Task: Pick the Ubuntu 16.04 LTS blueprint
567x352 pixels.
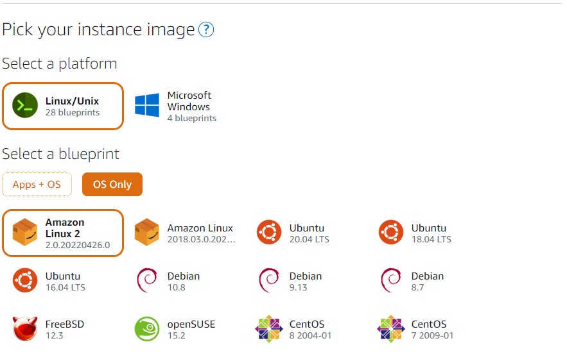Action: [49, 281]
